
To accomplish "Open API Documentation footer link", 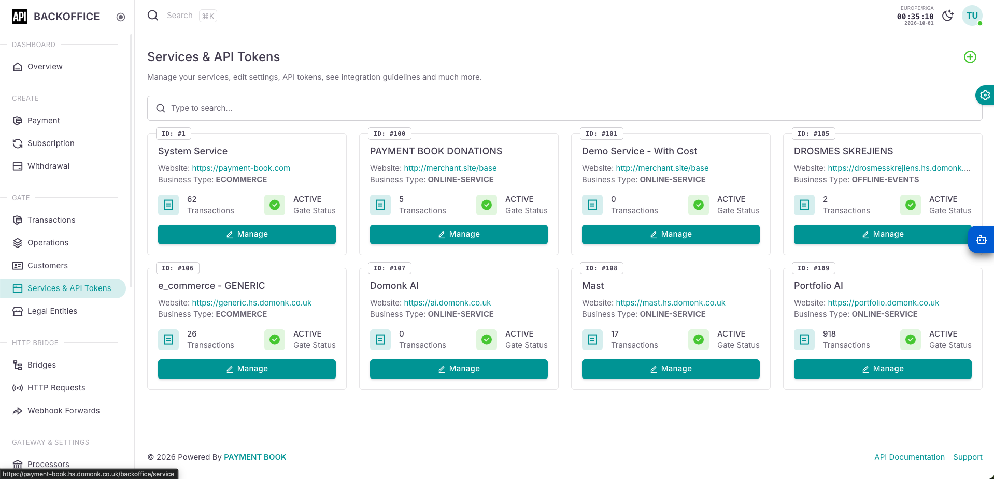I will tap(910, 457).
